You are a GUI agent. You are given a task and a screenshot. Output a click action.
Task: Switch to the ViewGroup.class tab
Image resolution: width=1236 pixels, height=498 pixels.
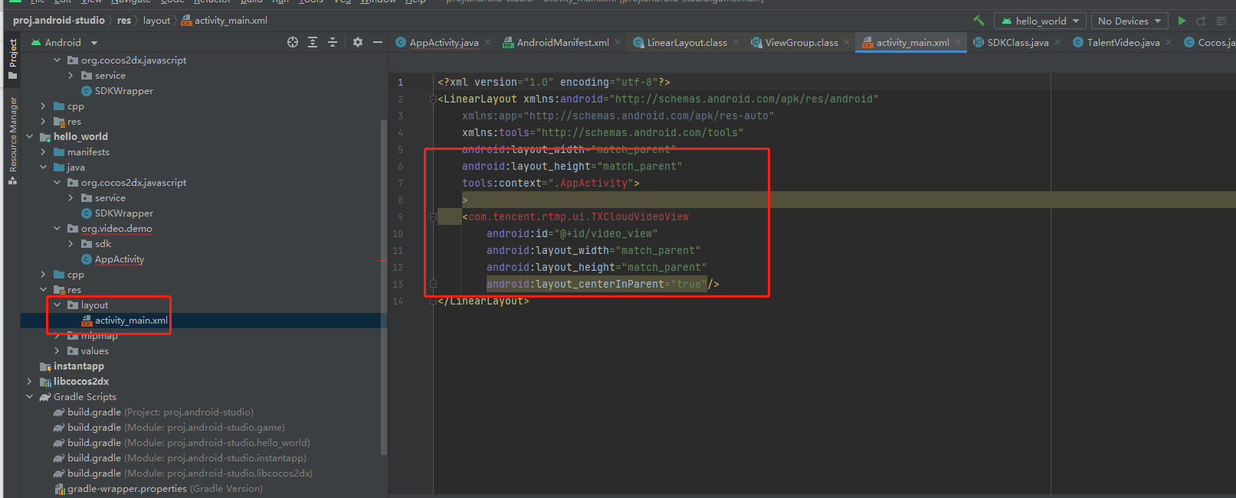click(x=802, y=43)
